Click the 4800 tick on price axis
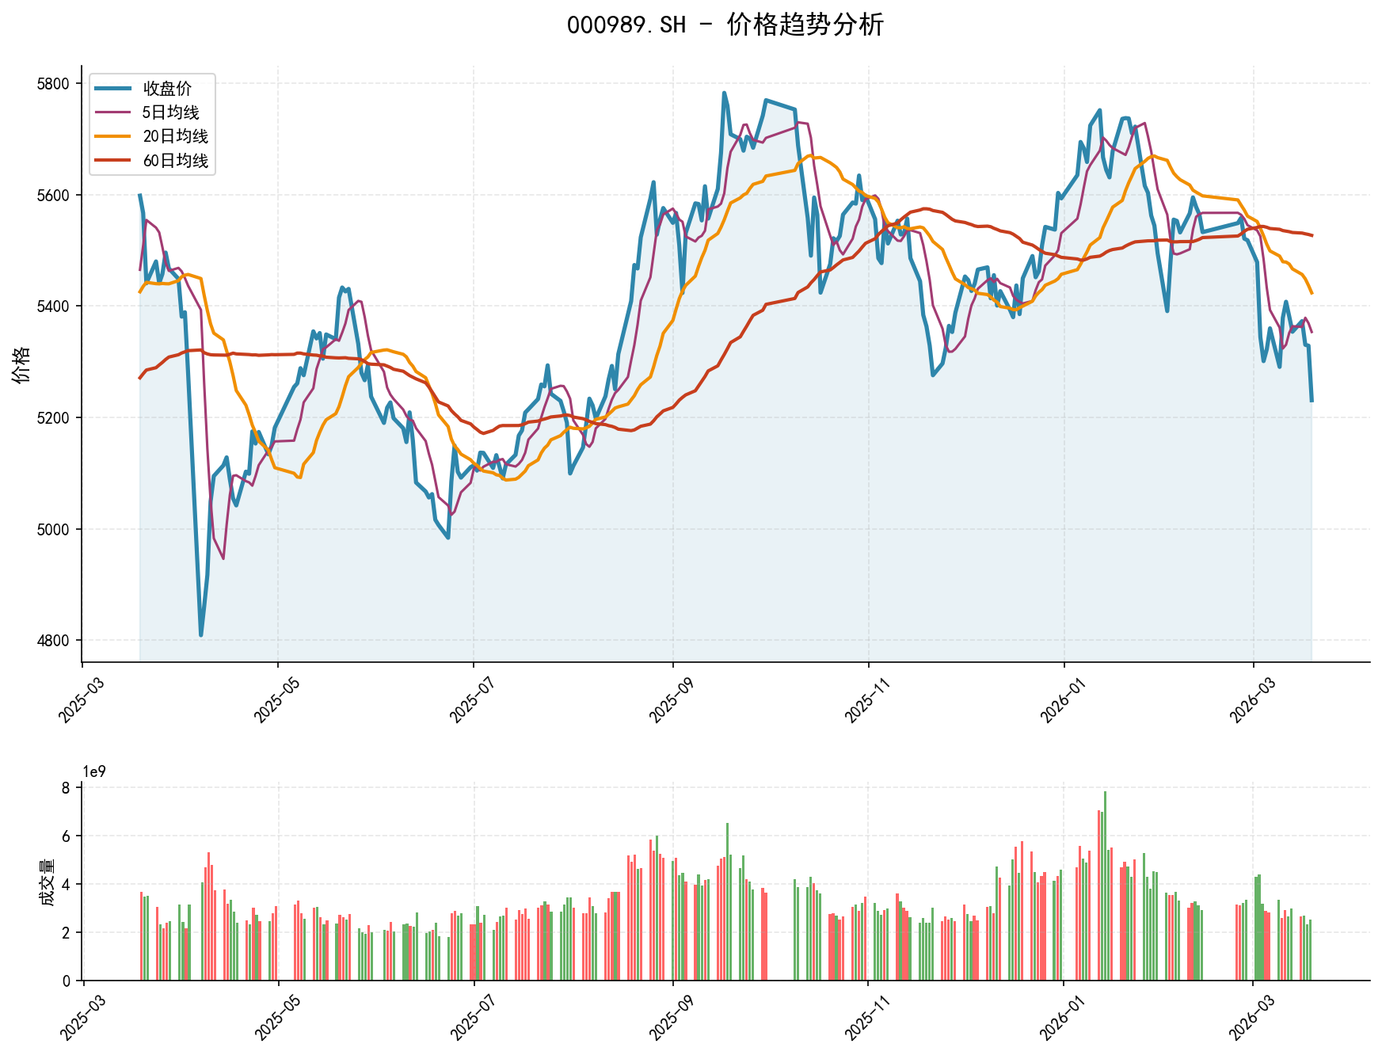The height and width of the screenshot is (1055, 1382). [53, 640]
